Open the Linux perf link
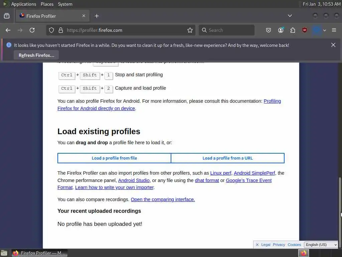Screen dimensions: 342x257 click(220, 173)
